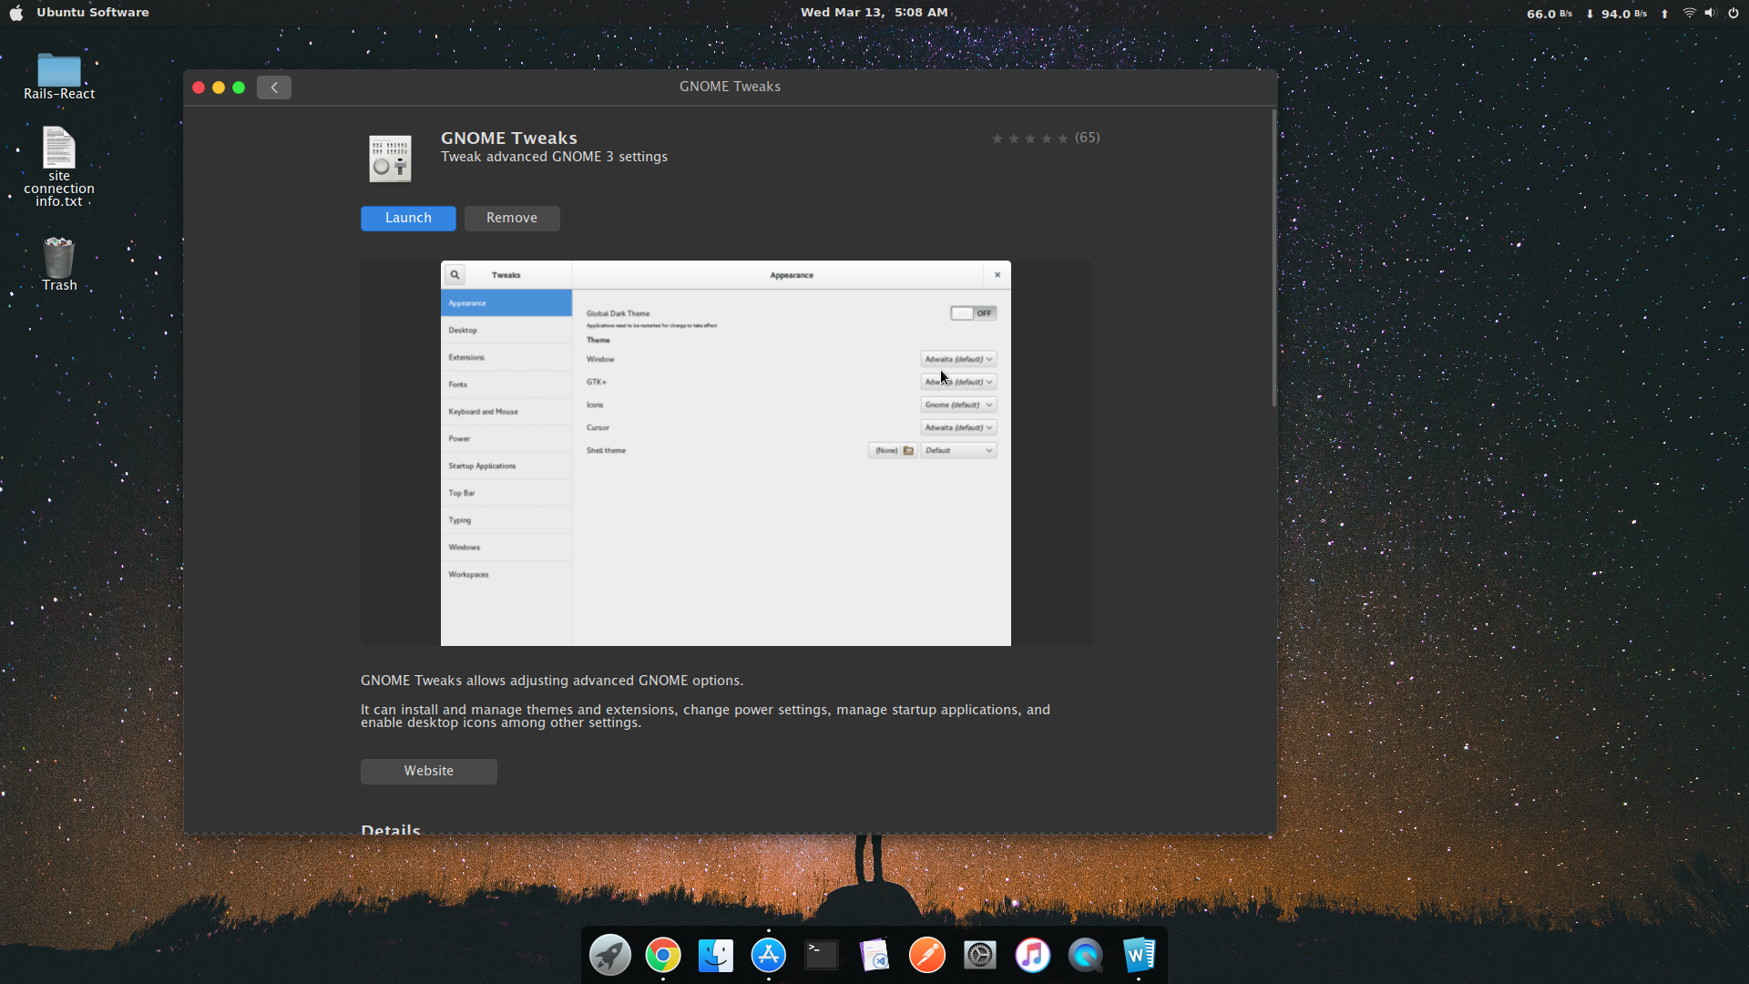Click the Apple logo in the top bar
This screenshot has width=1749, height=984.
[16, 13]
